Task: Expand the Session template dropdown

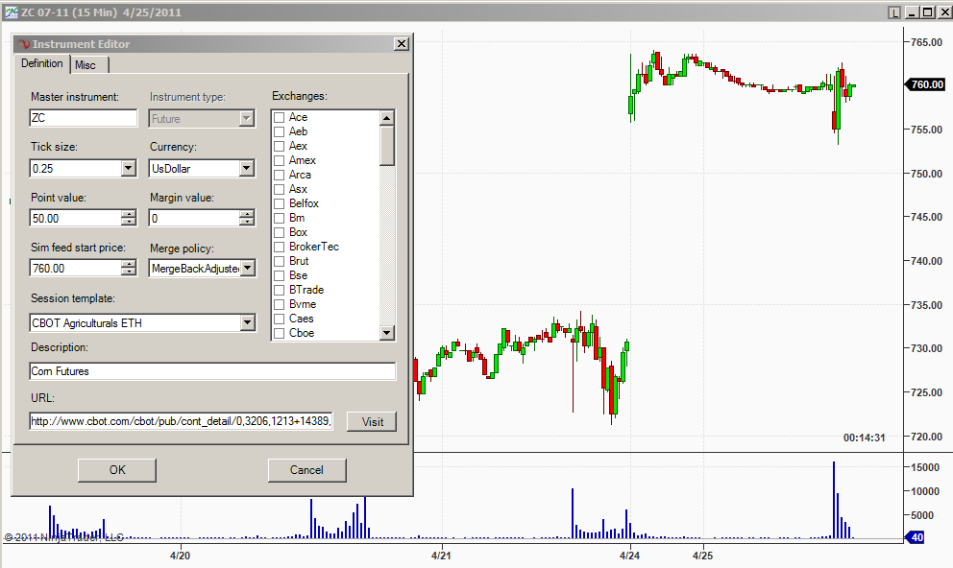Action: tap(247, 322)
